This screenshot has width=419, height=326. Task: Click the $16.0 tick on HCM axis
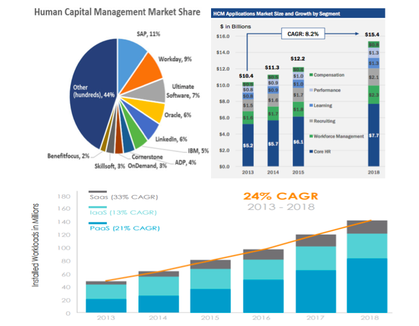[x=223, y=36]
